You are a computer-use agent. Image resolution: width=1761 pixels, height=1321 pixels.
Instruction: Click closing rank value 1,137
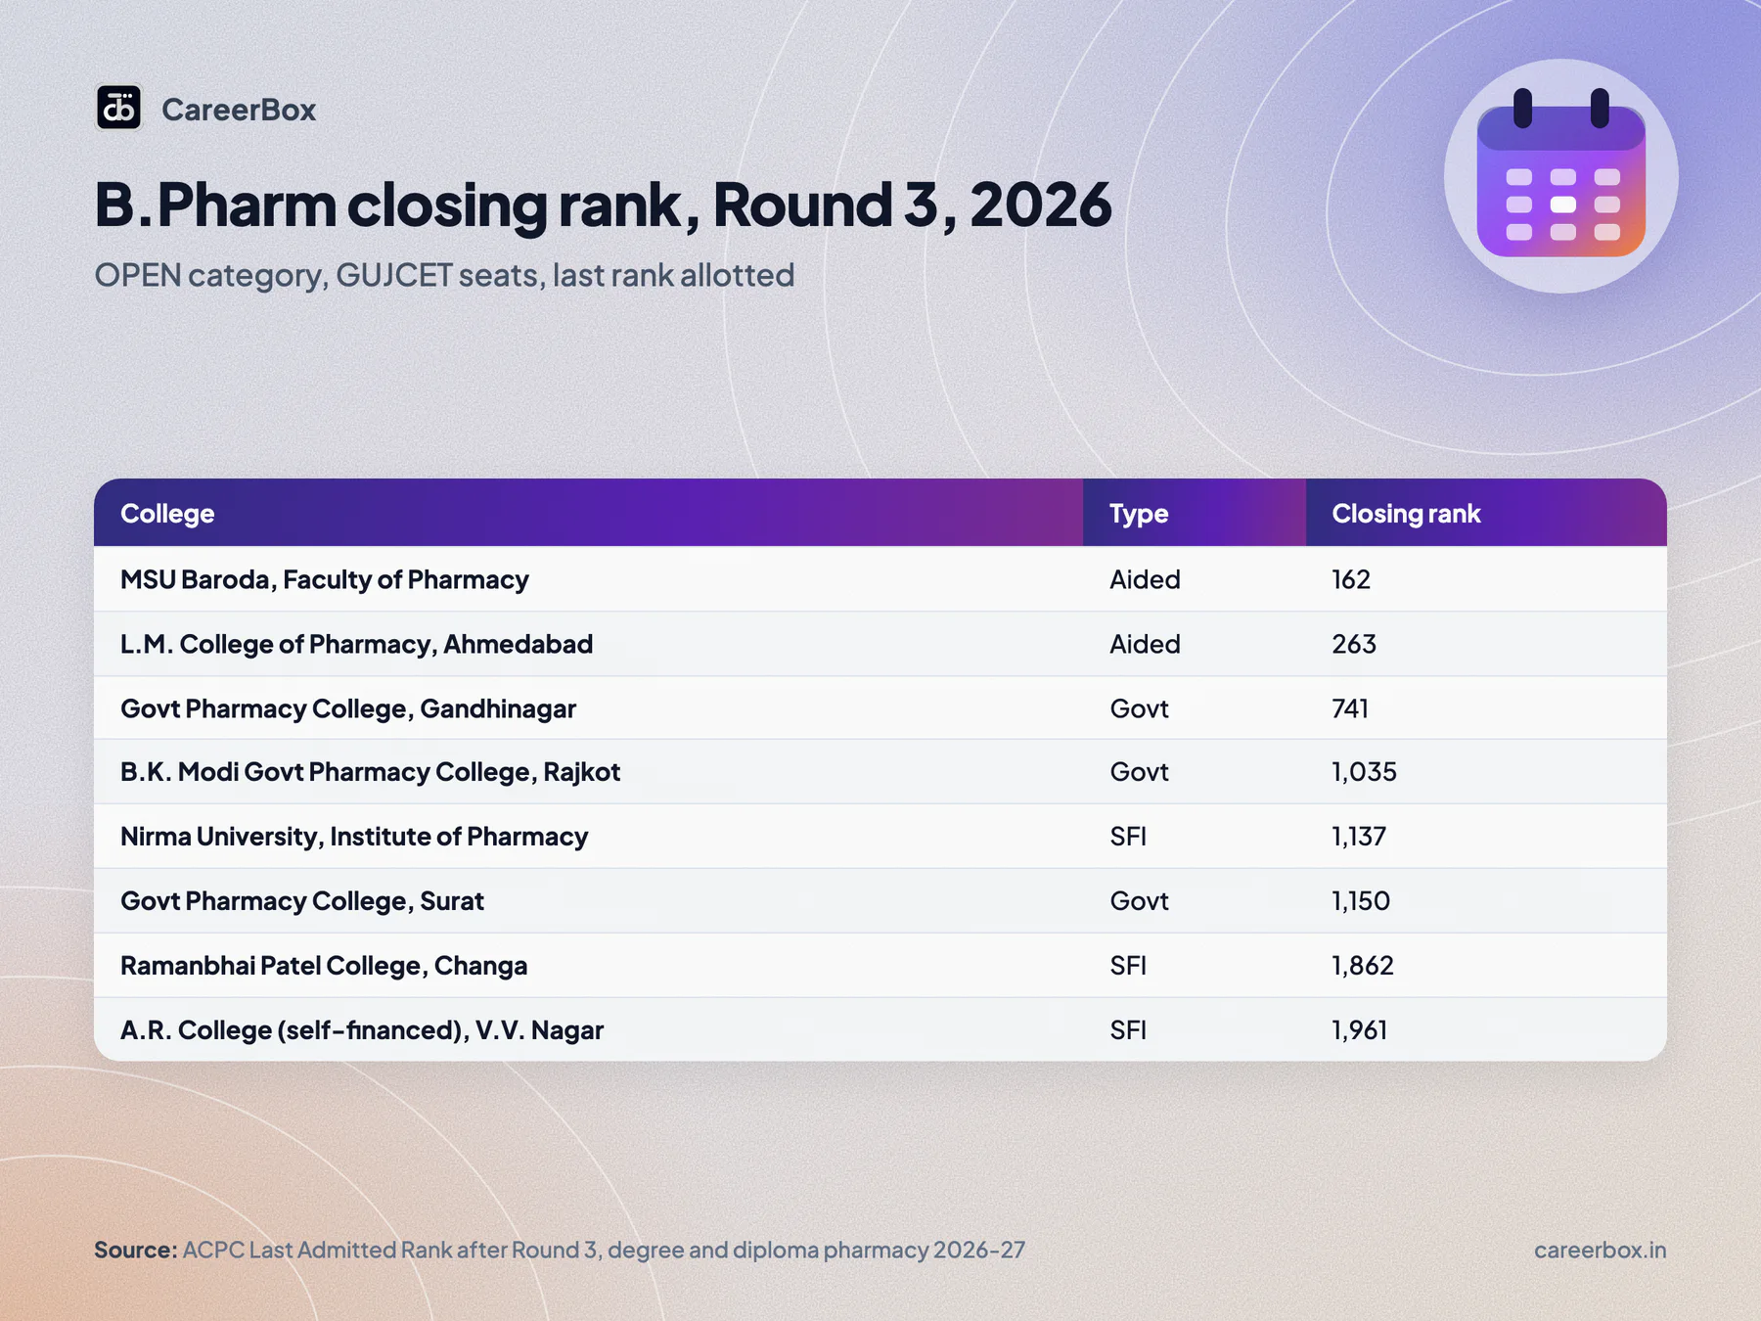coord(1359,837)
